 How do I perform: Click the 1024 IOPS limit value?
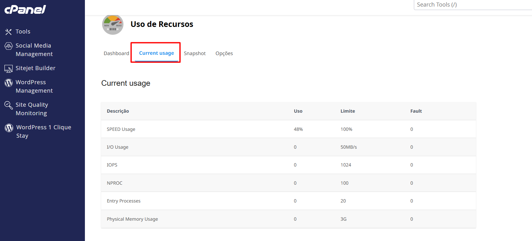click(x=346, y=165)
